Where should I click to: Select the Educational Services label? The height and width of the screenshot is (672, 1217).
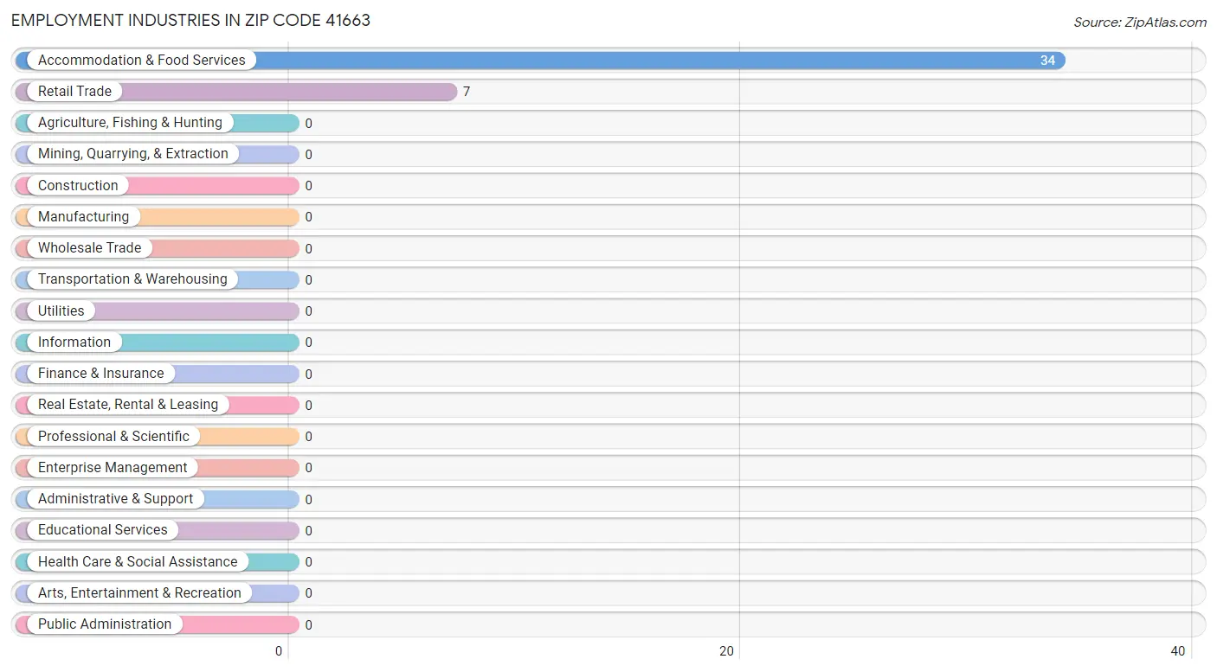click(103, 530)
